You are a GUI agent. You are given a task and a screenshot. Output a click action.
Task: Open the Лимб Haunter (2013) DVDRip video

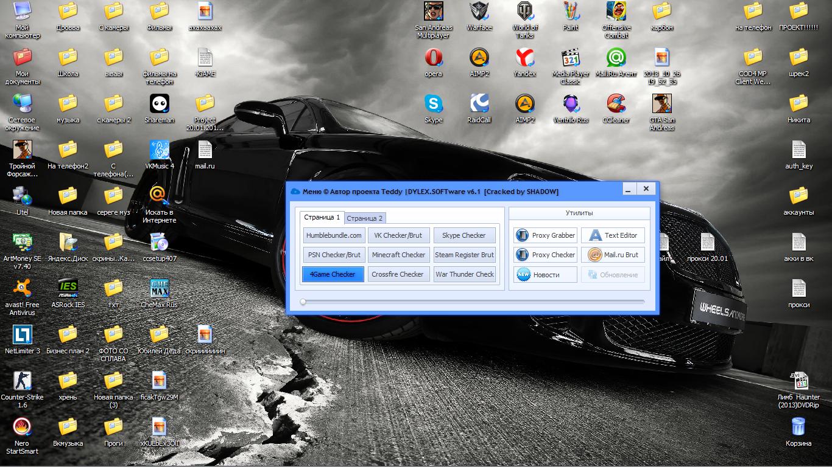[x=799, y=390]
